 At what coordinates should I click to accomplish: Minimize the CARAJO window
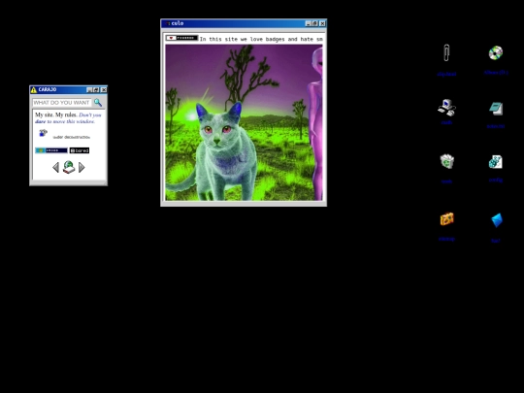tap(89, 89)
